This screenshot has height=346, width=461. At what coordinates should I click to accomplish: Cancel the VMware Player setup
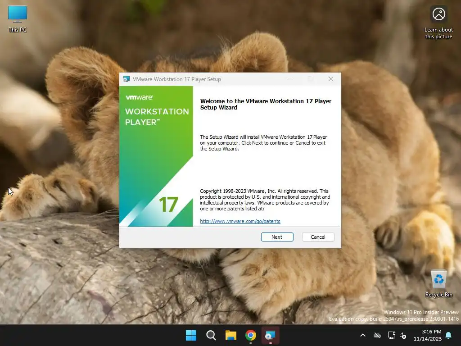click(x=318, y=237)
